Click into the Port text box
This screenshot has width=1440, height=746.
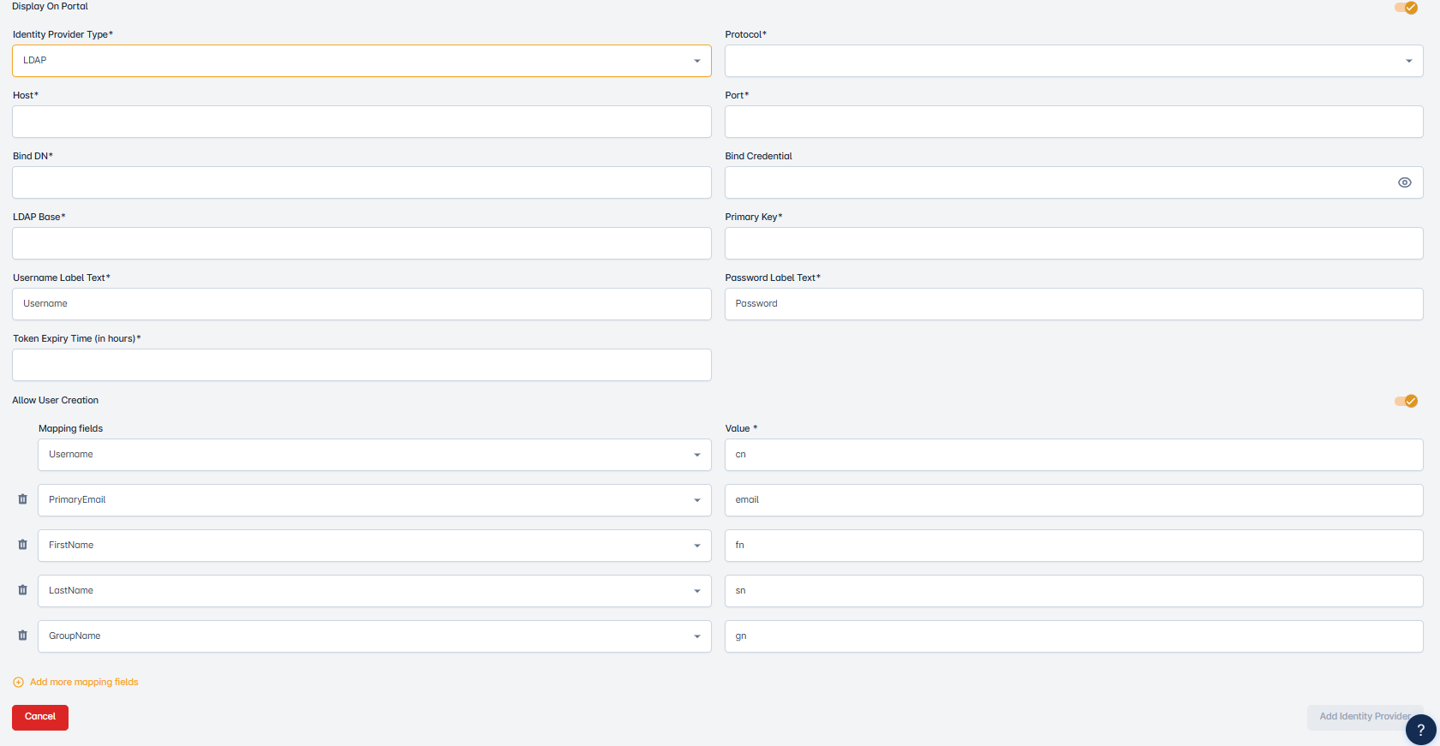(x=1073, y=122)
